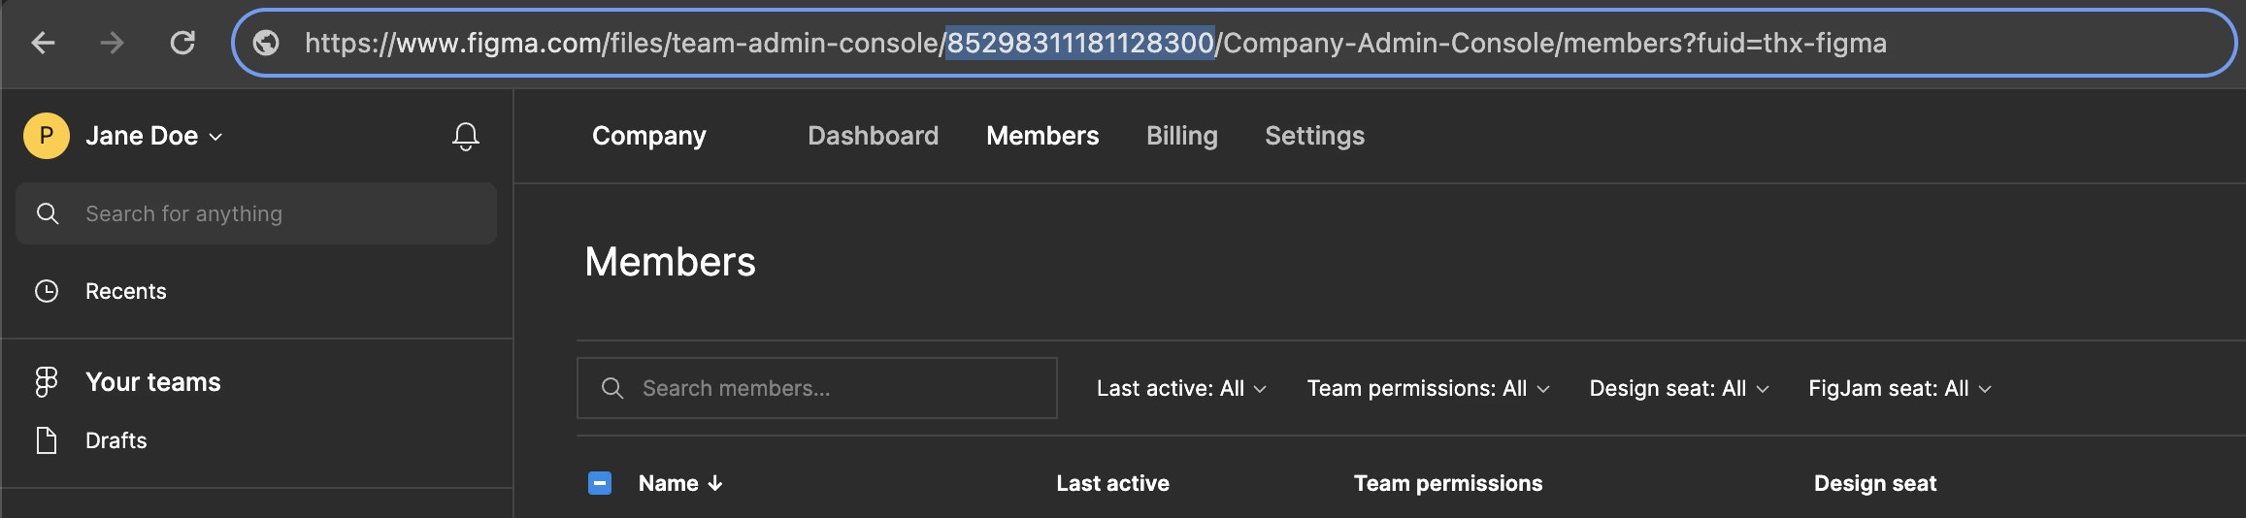Go back with the browser back arrow
Image resolution: width=2246 pixels, height=518 pixels.
44,43
